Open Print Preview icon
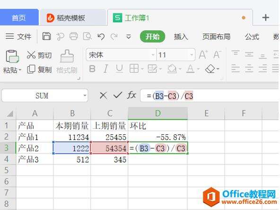The height and width of the screenshot is (210, 280). pyautogui.click(x=87, y=36)
